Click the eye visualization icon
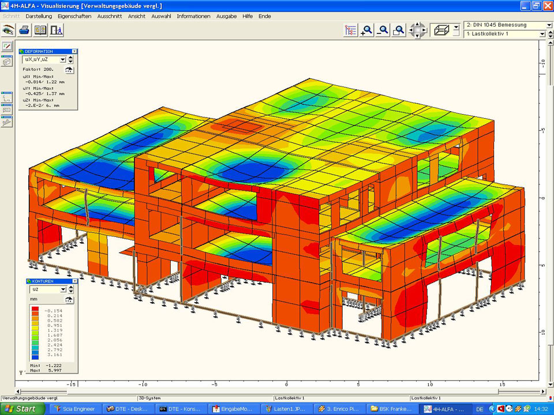 8,30
